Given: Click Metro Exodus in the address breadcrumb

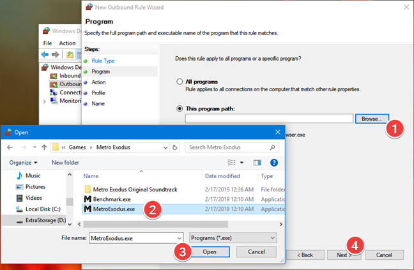Looking at the screenshot, I should [113, 147].
